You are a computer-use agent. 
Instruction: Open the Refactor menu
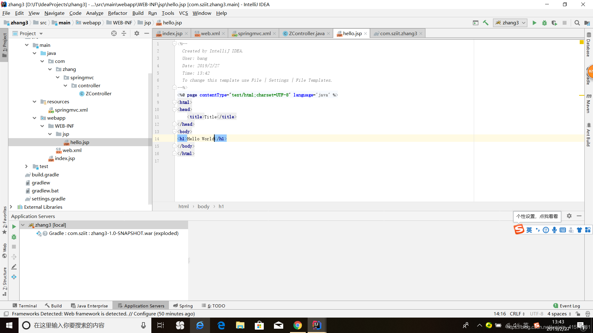[x=117, y=13]
